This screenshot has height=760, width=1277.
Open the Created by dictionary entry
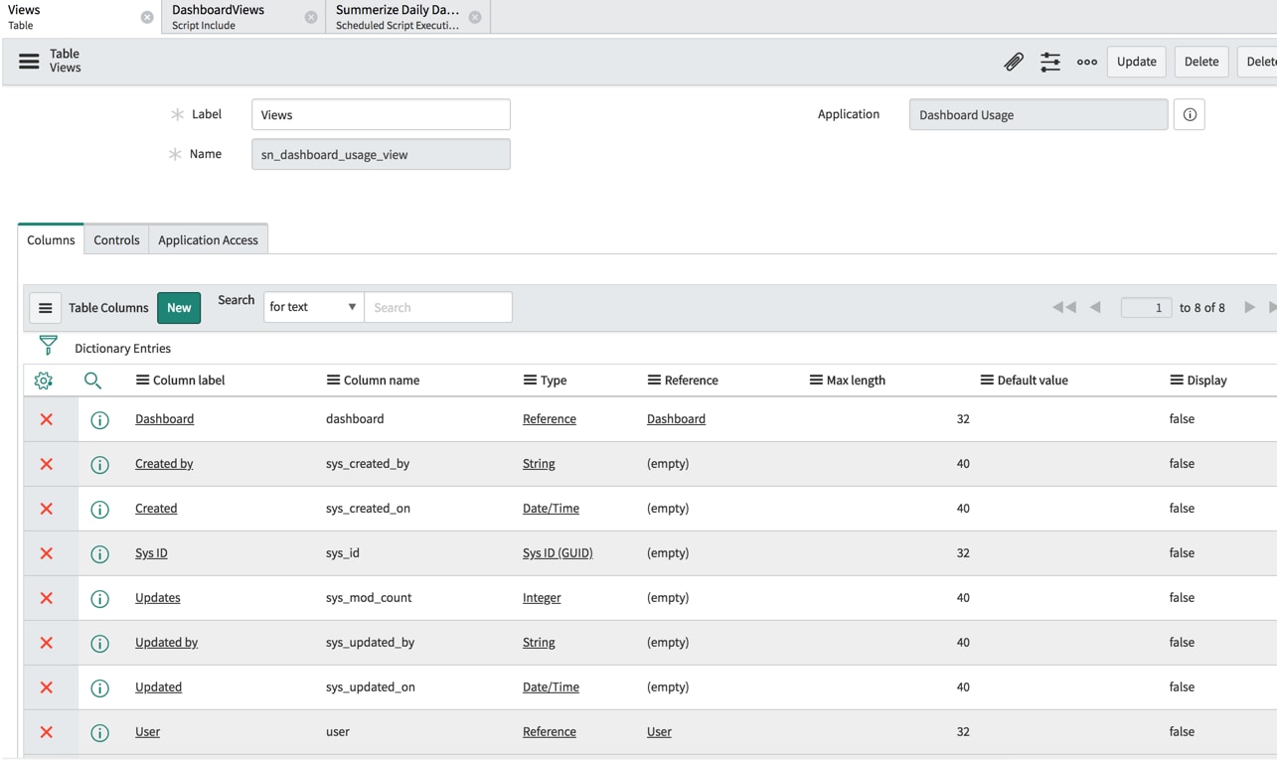162,463
